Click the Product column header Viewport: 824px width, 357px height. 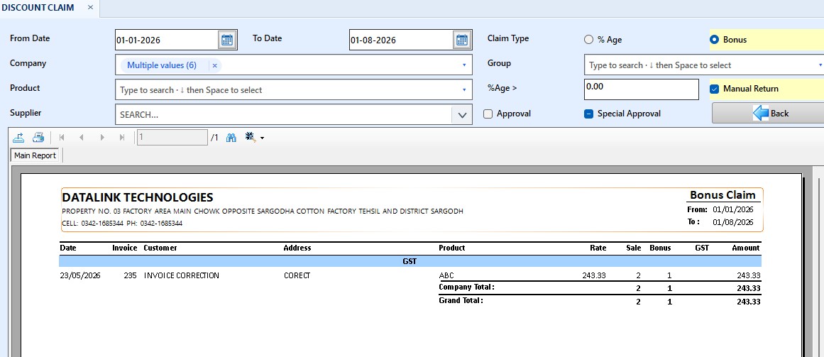(452, 248)
